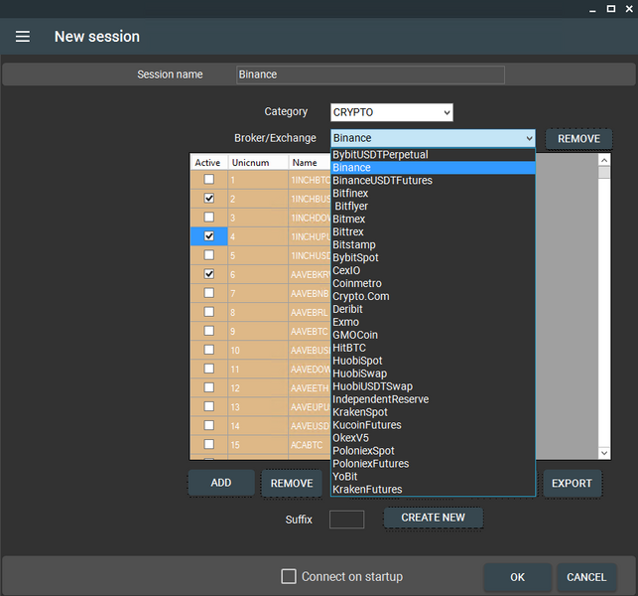The width and height of the screenshot is (638, 596).
Task: Click the Suffix text box
Action: click(346, 519)
